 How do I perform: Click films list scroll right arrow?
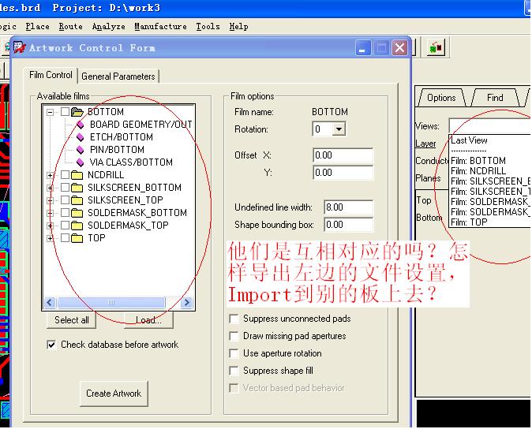186,302
